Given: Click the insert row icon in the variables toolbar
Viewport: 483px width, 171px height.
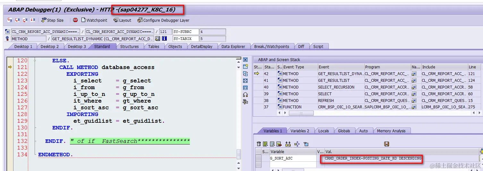Looking at the screenshot, I should pos(266,144).
